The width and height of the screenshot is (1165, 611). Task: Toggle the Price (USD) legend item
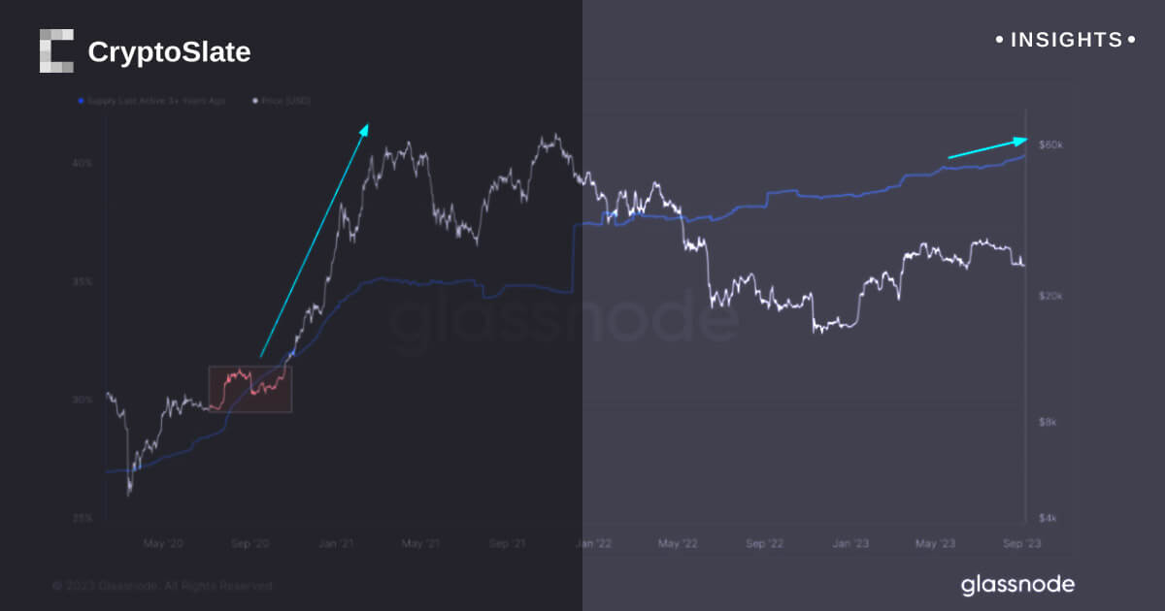(x=285, y=101)
